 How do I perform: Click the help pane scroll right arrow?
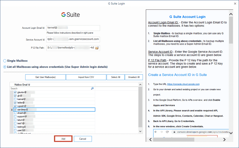224,139
